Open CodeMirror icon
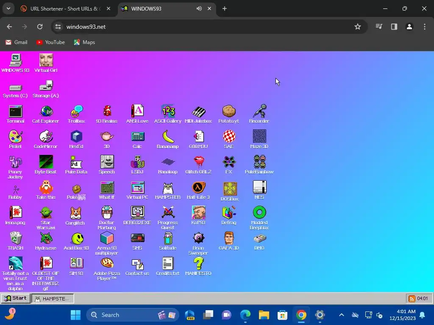 [x=46, y=140]
